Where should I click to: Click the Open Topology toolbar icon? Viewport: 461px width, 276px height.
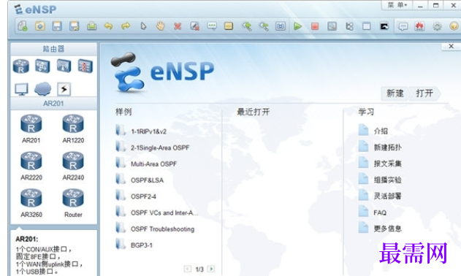pos(40,26)
